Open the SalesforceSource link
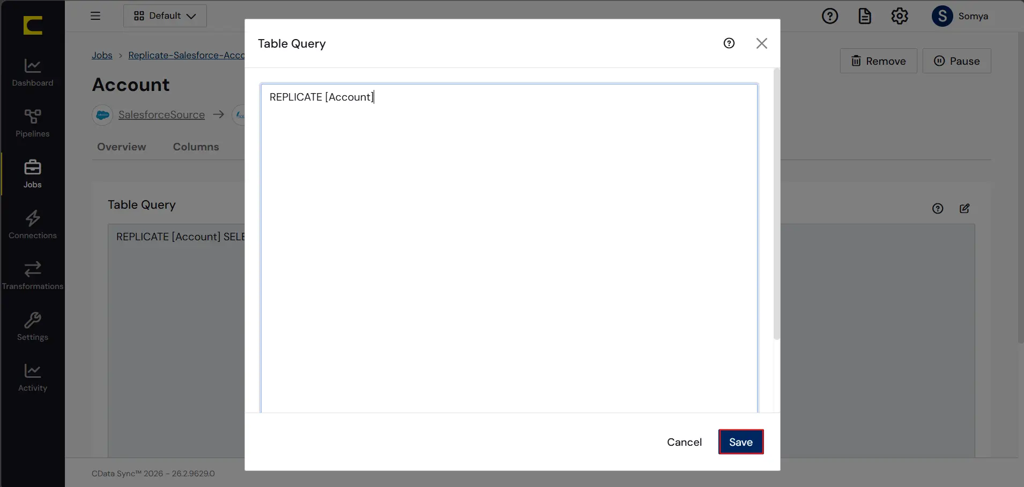Viewport: 1024px width, 487px height. coord(161,115)
